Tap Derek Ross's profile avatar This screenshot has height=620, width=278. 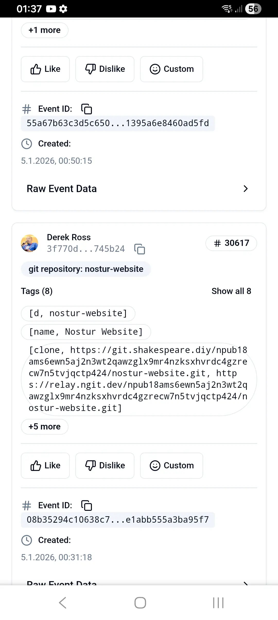(x=30, y=243)
